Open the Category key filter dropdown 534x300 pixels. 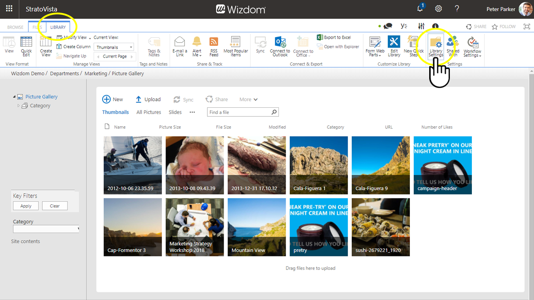[46, 229]
